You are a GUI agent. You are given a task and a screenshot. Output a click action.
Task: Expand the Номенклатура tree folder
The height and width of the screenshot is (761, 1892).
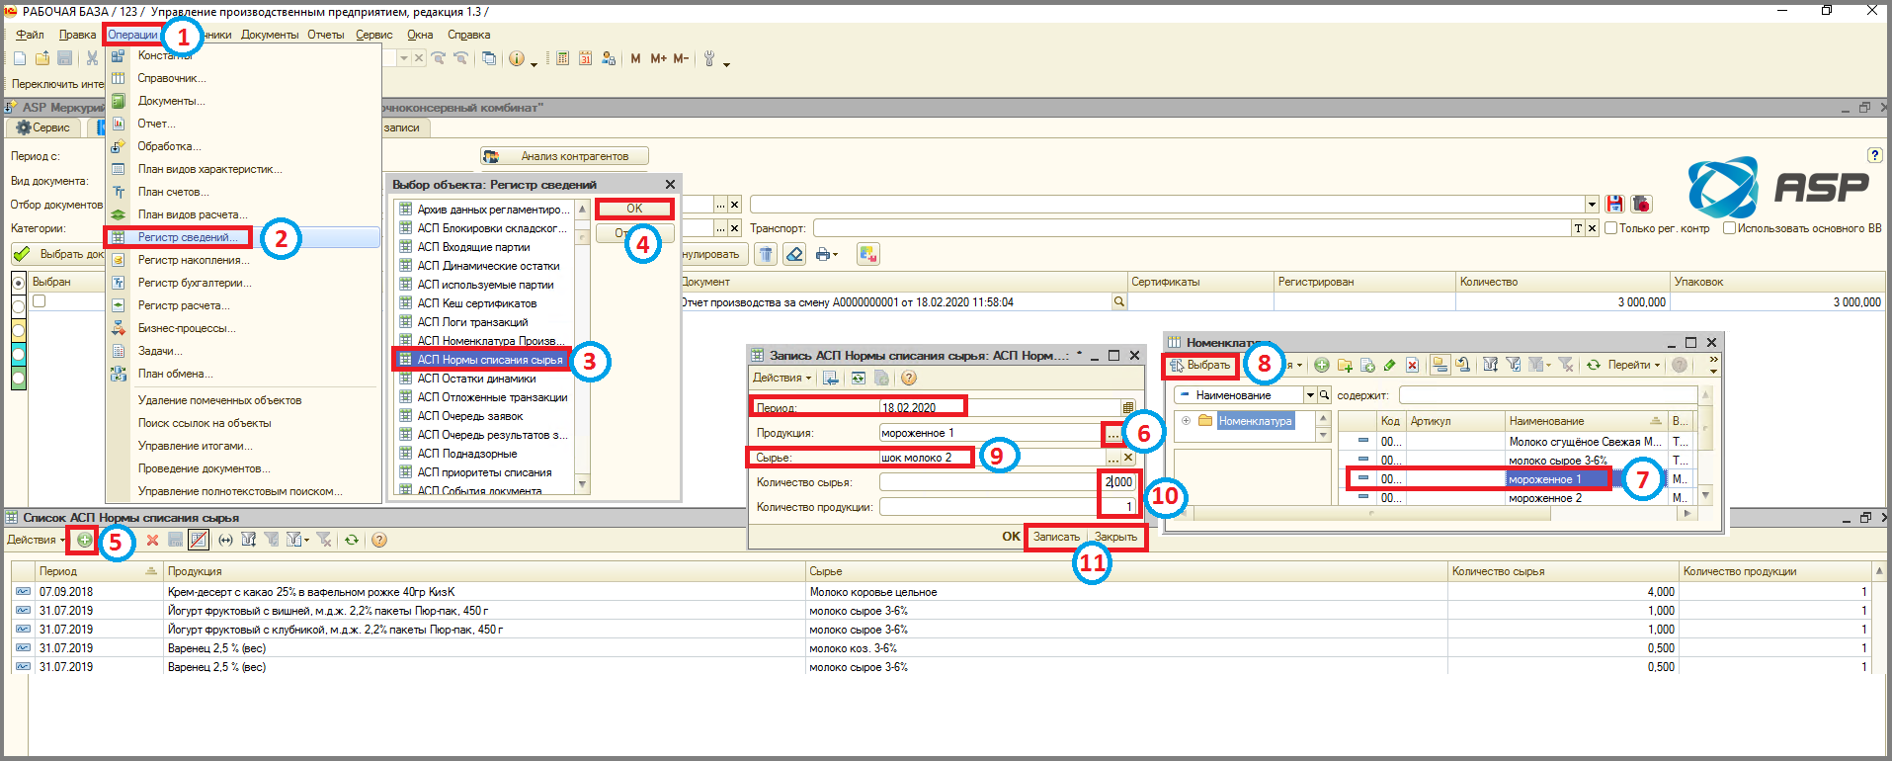click(x=1186, y=420)
